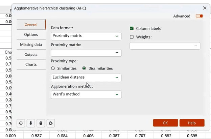Toggle the Advanced switch
Image resolution: width=211 pixels, height=139 pixels.
[x=200, y=16]
